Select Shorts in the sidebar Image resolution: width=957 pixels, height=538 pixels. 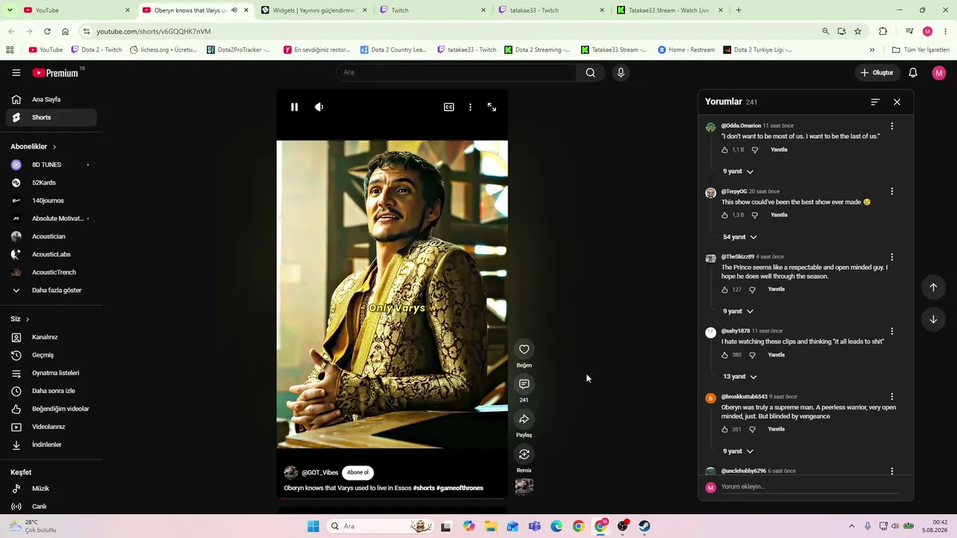pyautogui.click(x=51, y=117)
